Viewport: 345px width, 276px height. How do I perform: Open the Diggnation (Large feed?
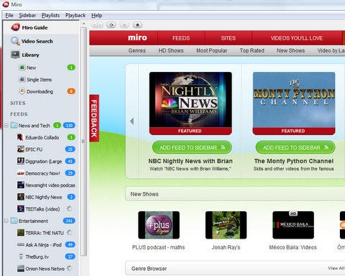41,161
